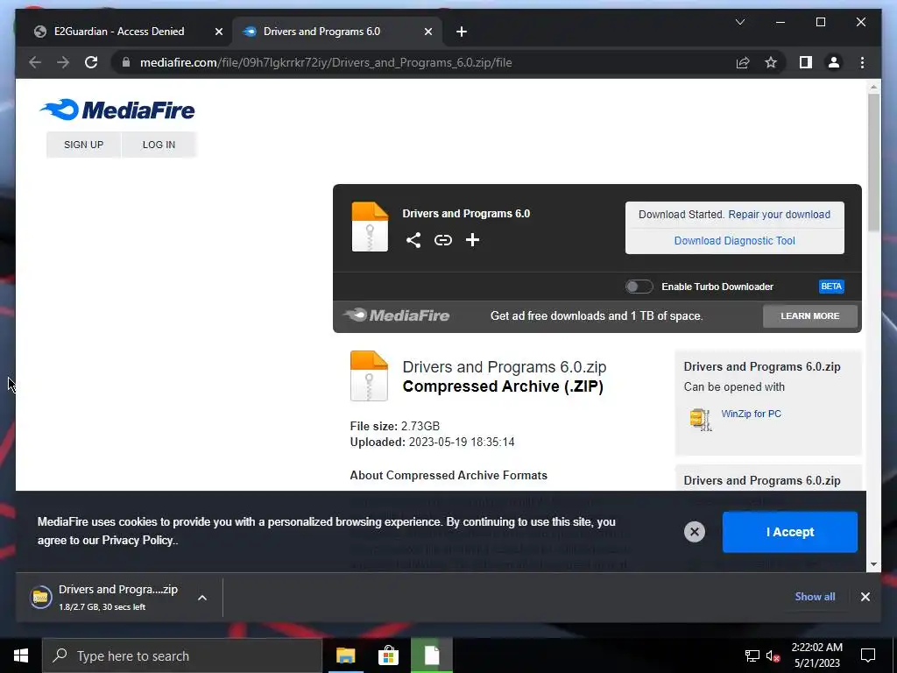Enable the Turbo Downloader toggle
Viewport: 897px width, 673px height.
(639, 287)
